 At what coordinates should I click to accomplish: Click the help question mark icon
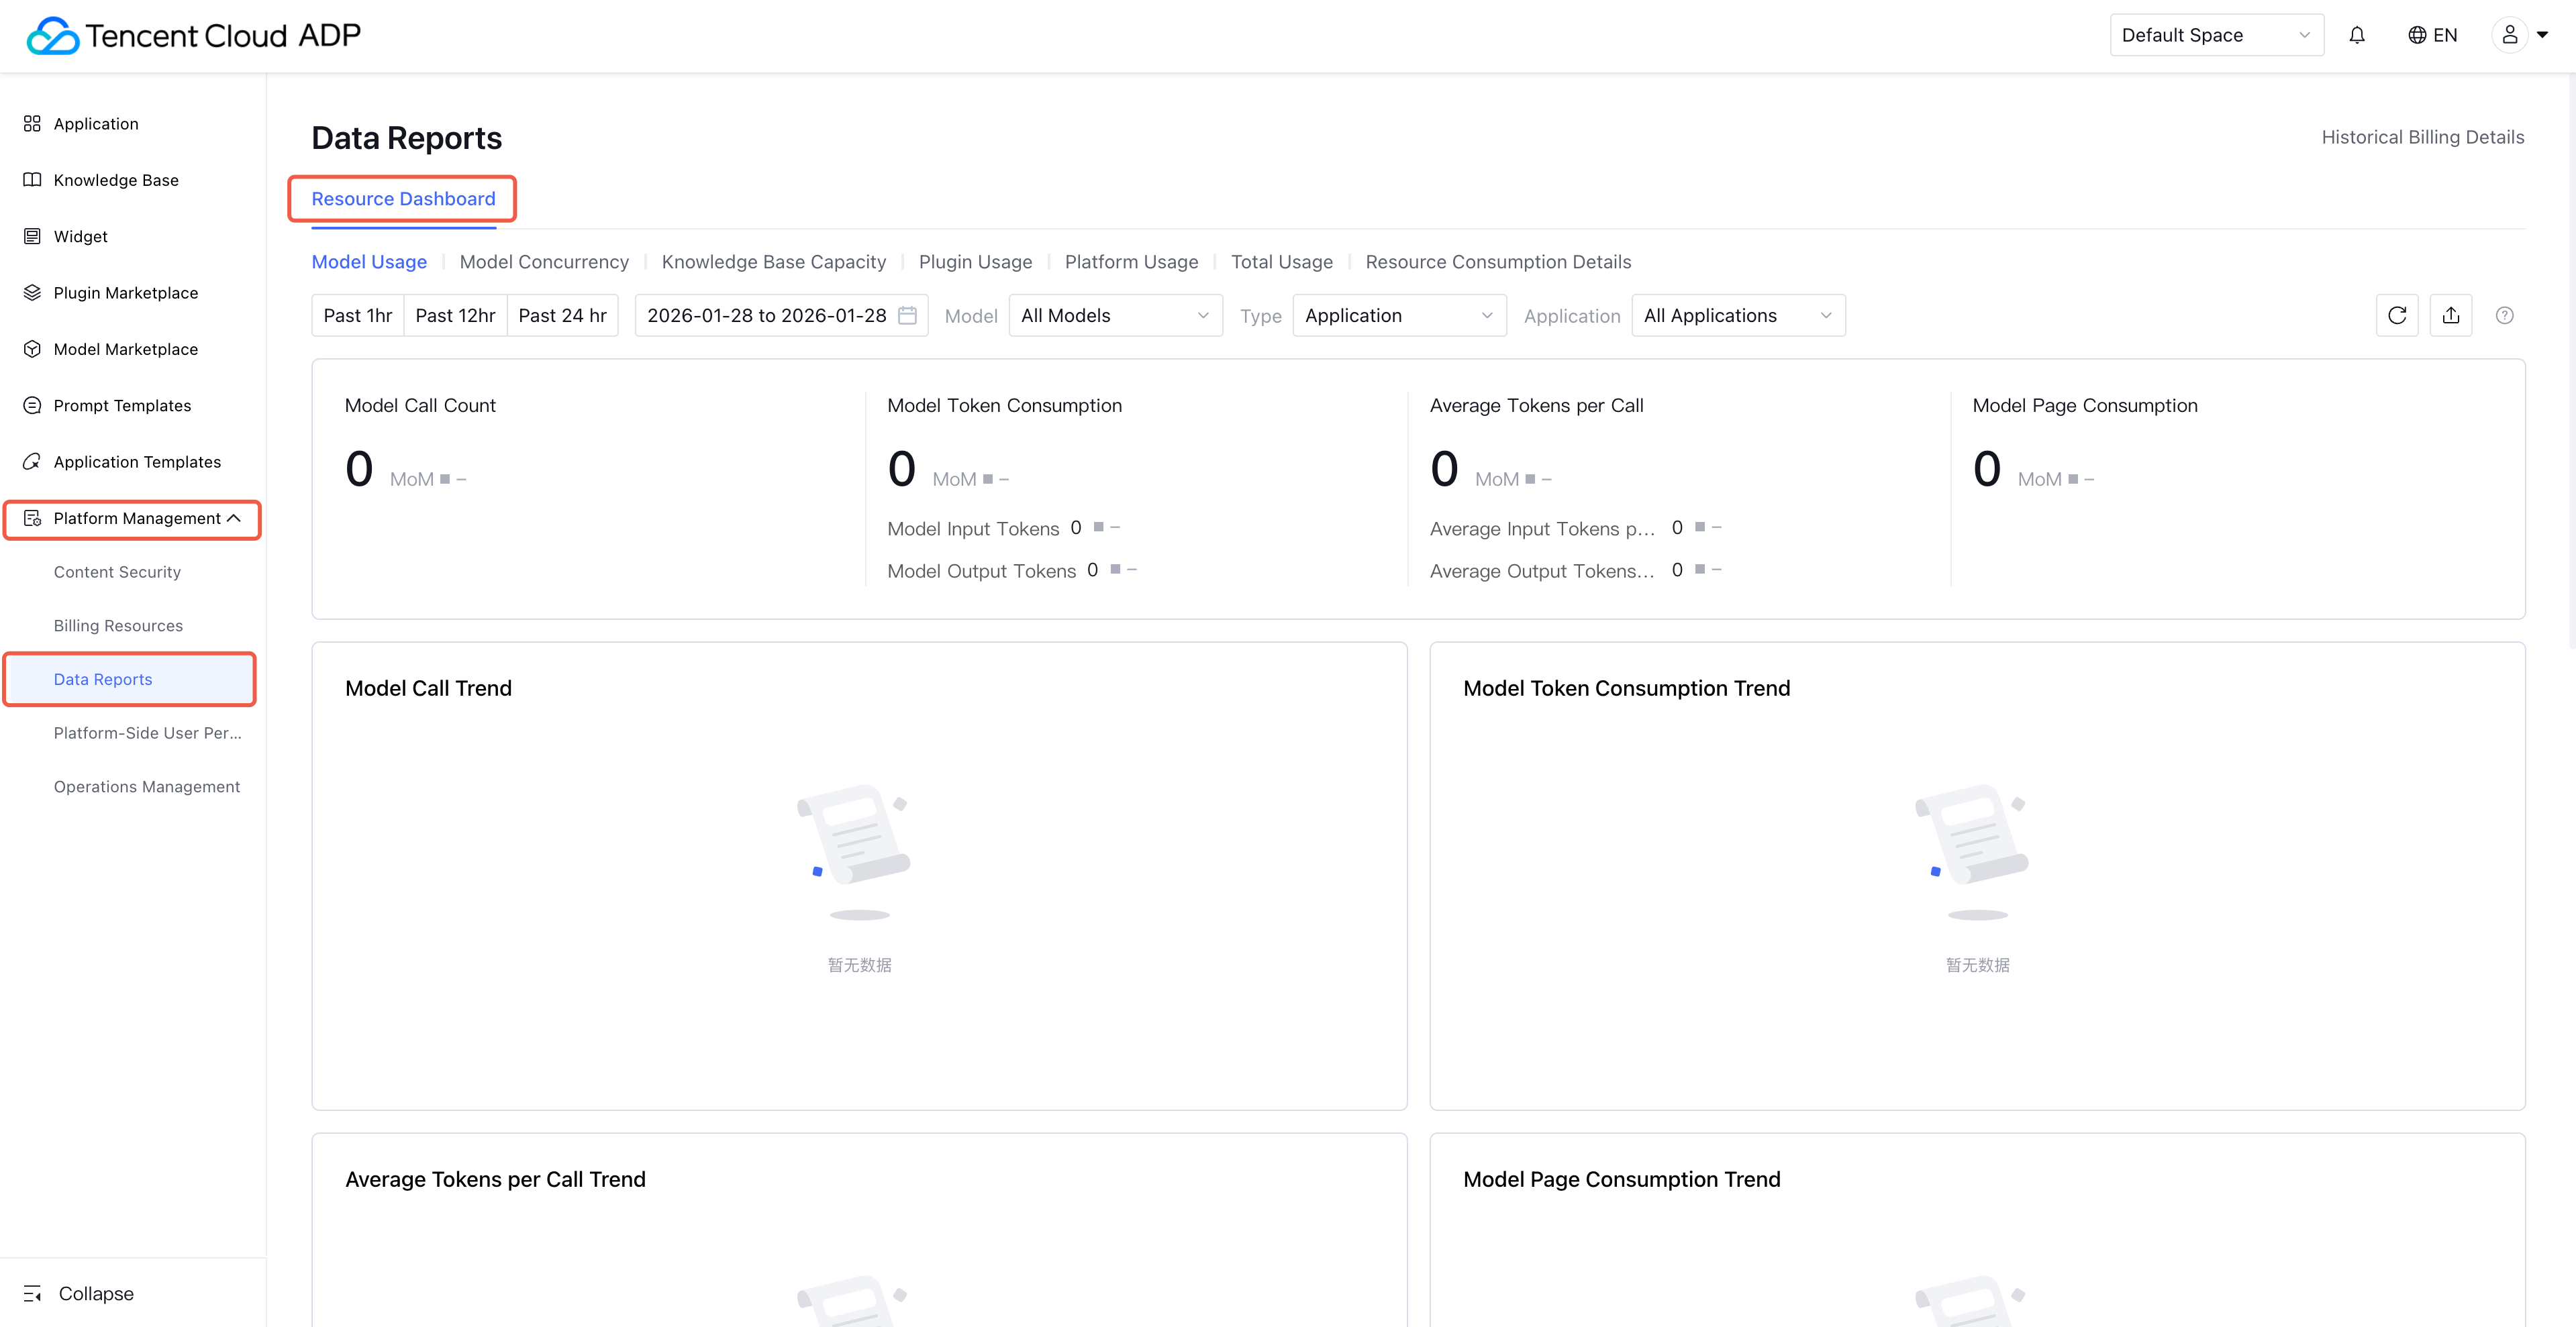click(2504, 316)
